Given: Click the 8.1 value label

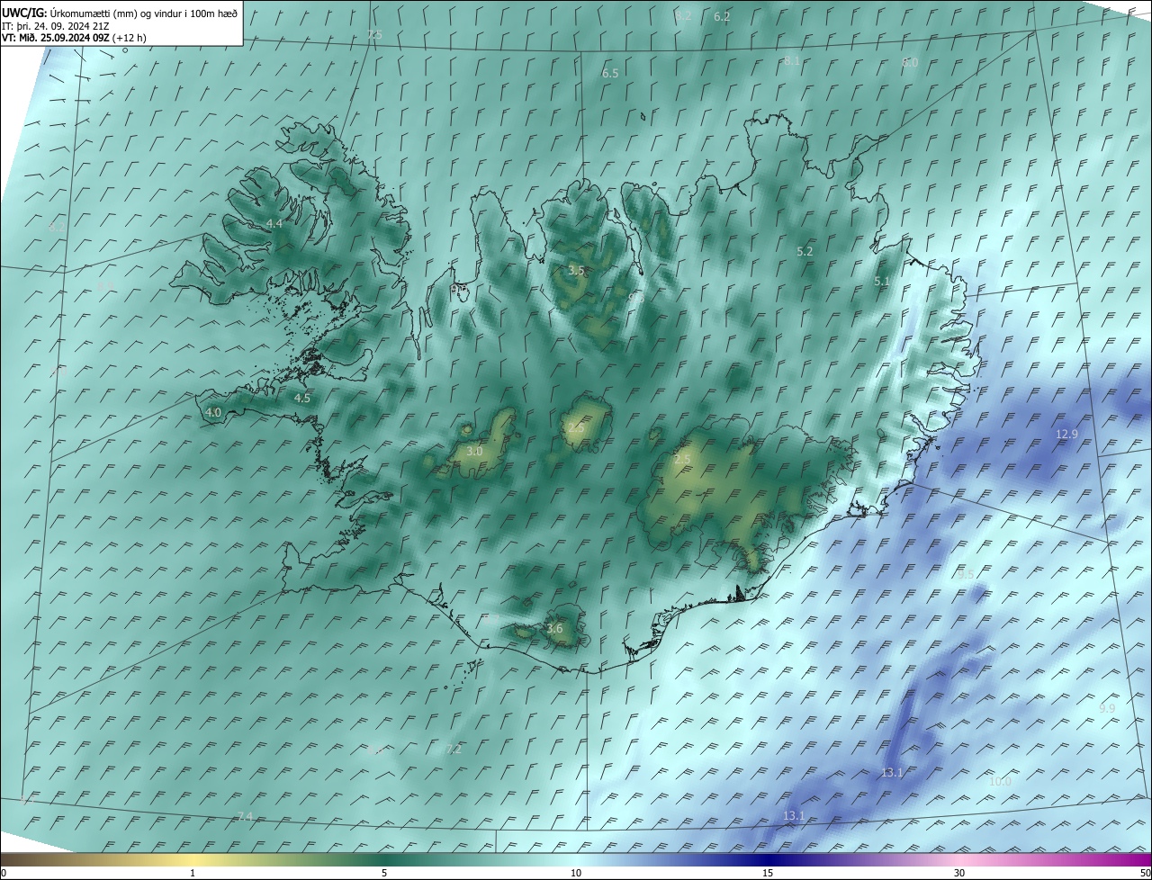Looking at the screenshot, I should [792, 60].
